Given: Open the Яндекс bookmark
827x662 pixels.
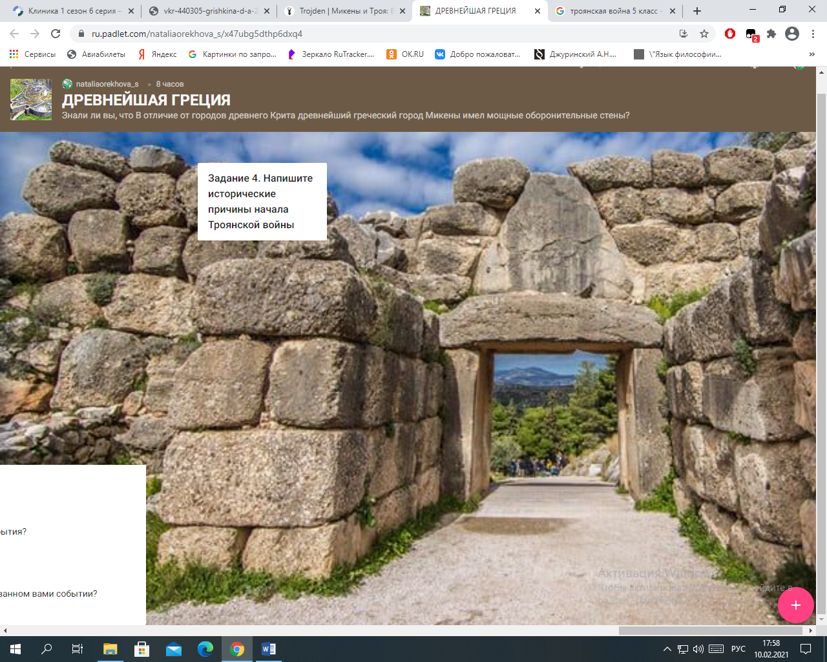Looking at the screenshot, I should click(x=157, y=54).
